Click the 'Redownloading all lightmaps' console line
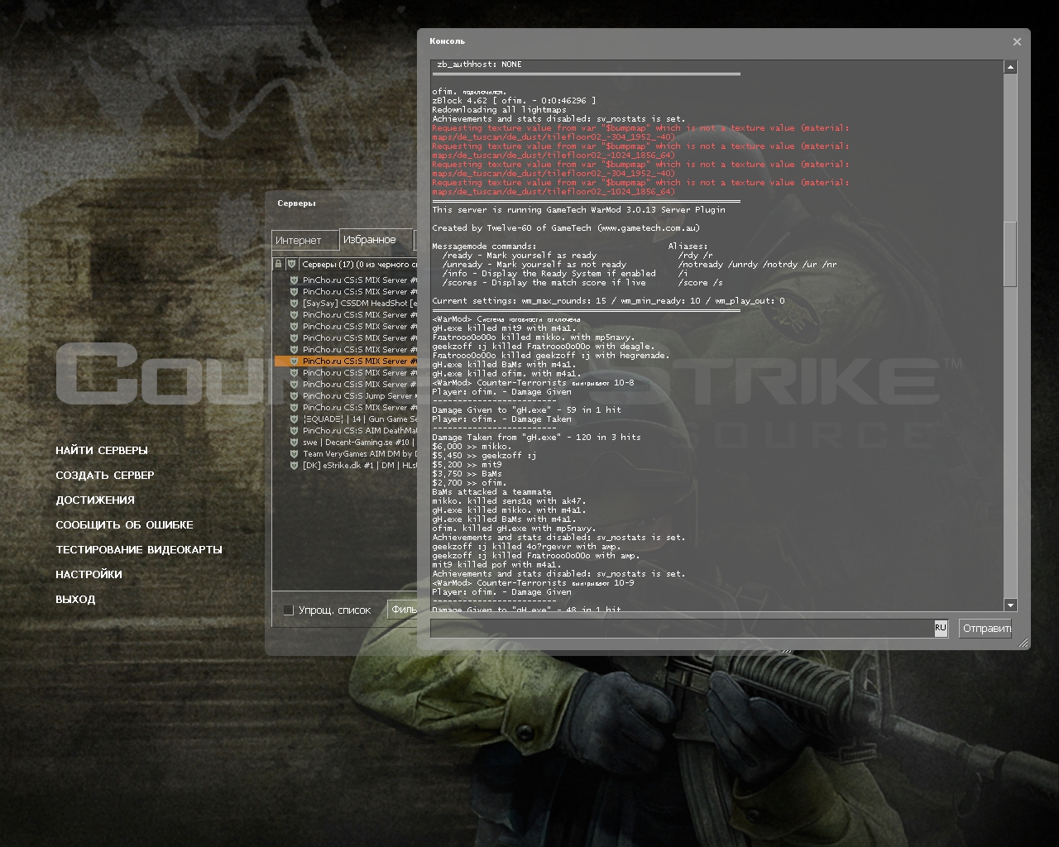 click(x=499, y=110)
